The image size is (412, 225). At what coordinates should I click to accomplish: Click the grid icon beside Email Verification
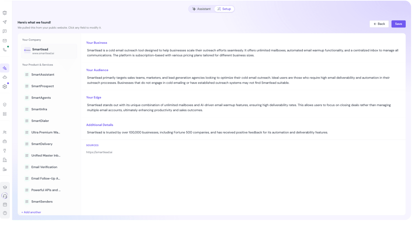point(27,167)
